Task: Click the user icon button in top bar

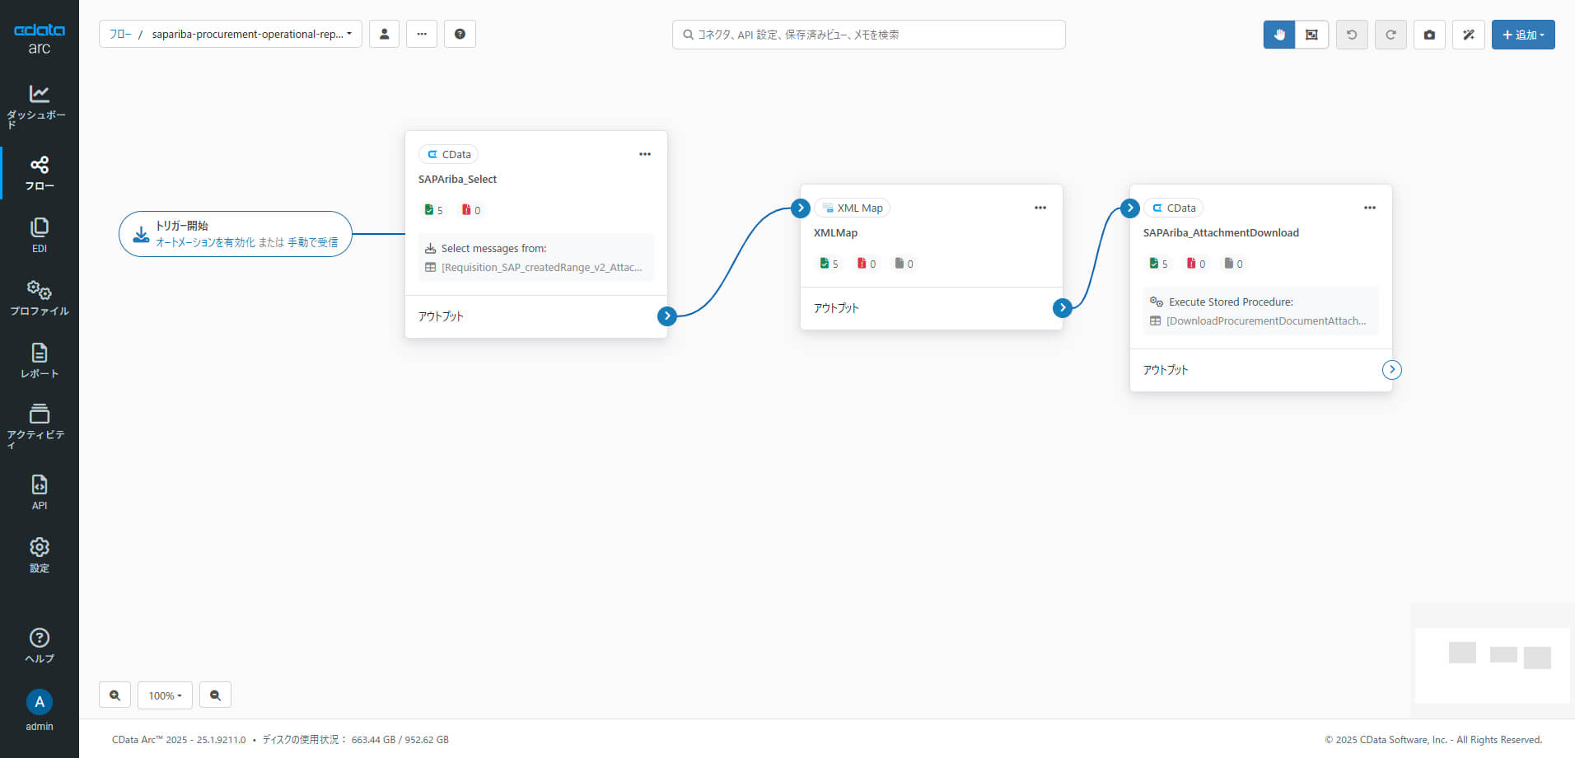Action: 384,34
